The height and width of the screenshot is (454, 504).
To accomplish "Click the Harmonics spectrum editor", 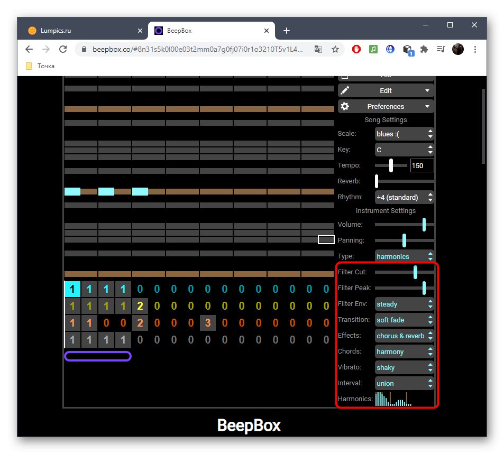I will 405,399.
